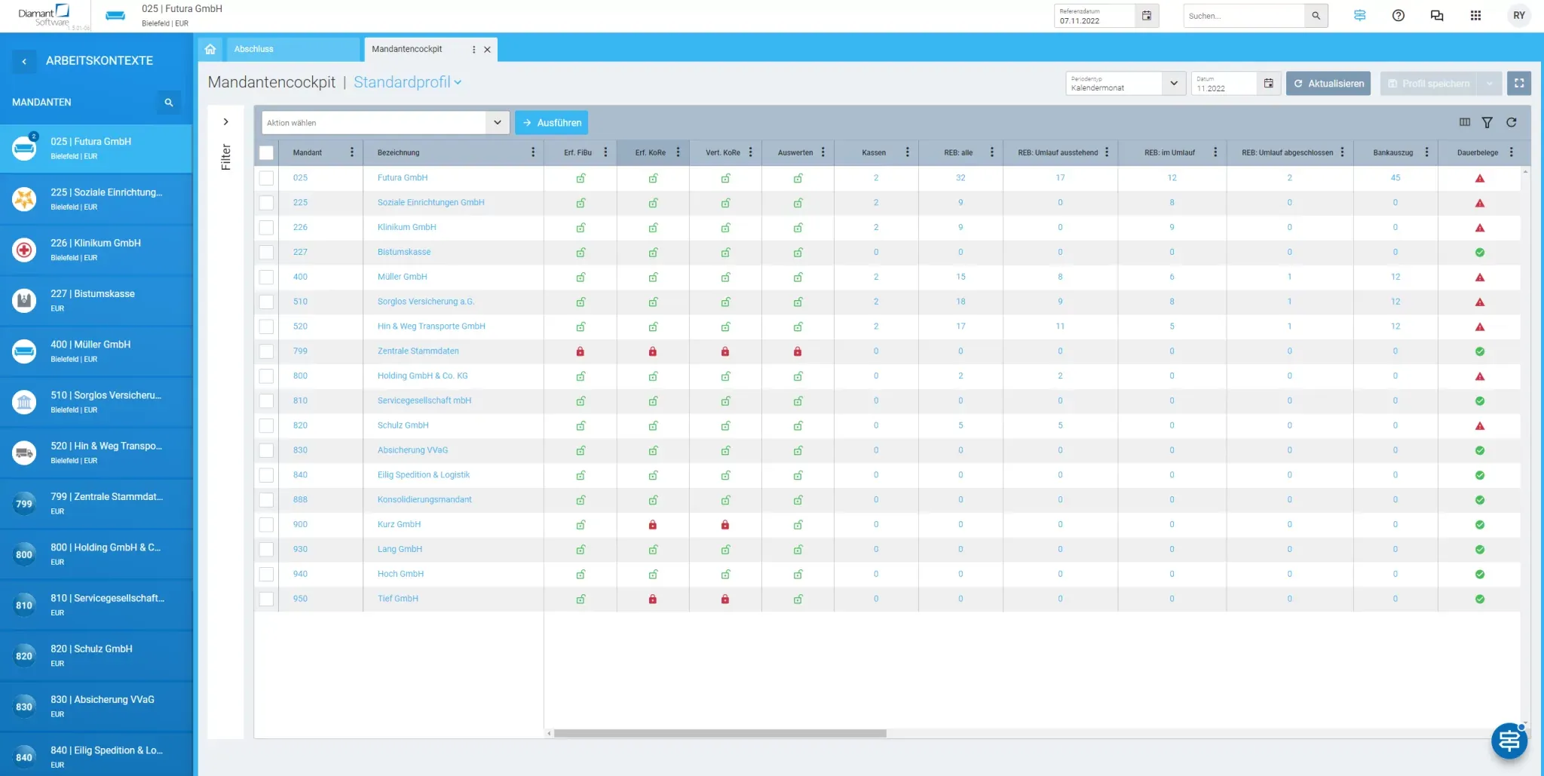Click the Ausführen button
Viewport: 1544px width, 776px height.
click(552, 123)
